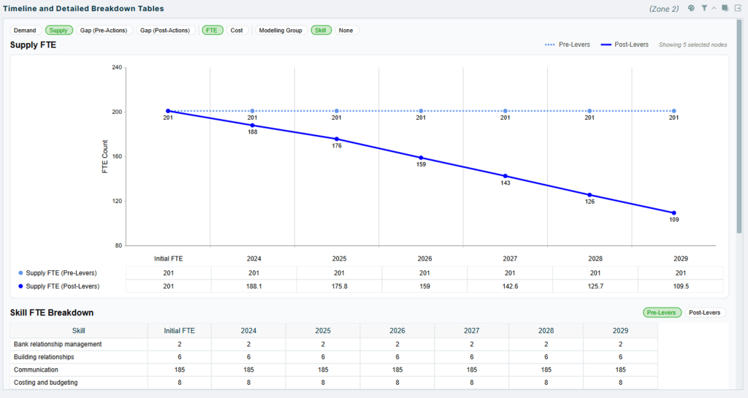This screenshot has height=398, width=748.
Task: Click the 109.5 value for 2029
Action: (681, 286)
